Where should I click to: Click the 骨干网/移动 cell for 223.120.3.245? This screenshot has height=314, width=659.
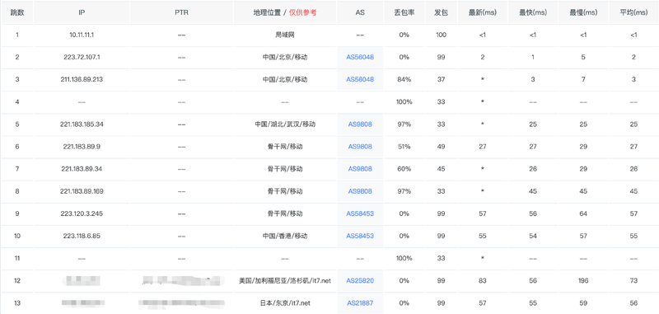click(x=285, y=213)
